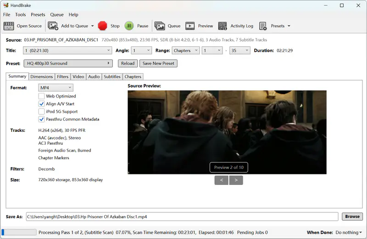
Task: Click the HandBrake app logo in title bar
Action: click(6, 5)
